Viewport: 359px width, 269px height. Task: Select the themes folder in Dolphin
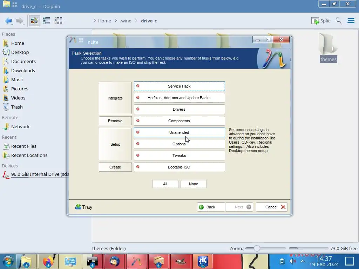[328, 48]
